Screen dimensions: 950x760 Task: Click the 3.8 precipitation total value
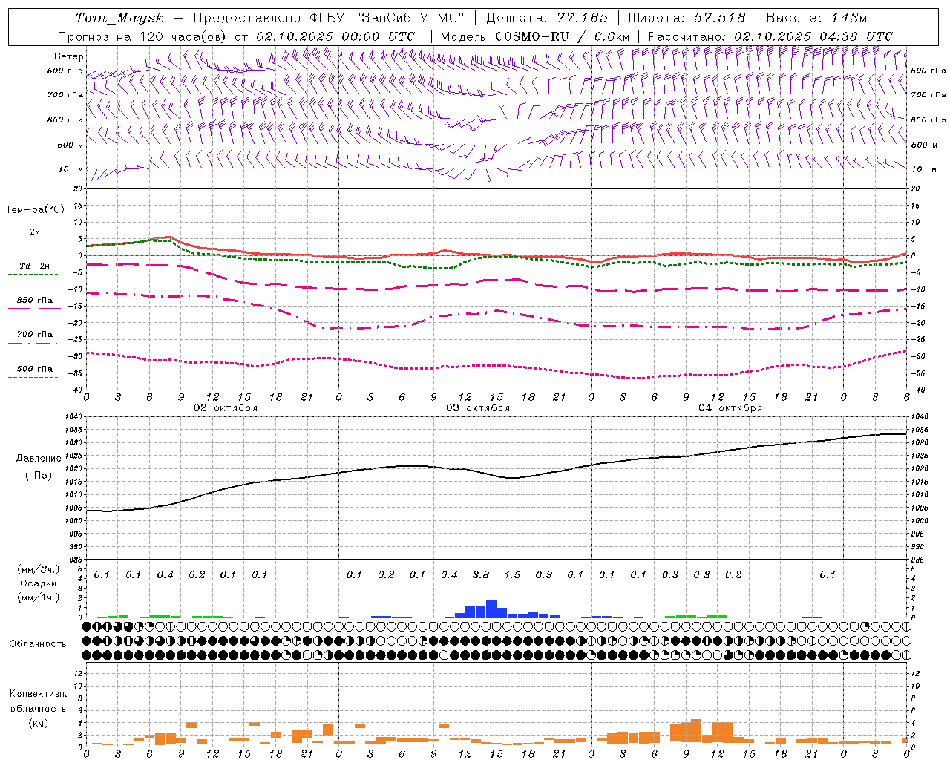(481, 575)
